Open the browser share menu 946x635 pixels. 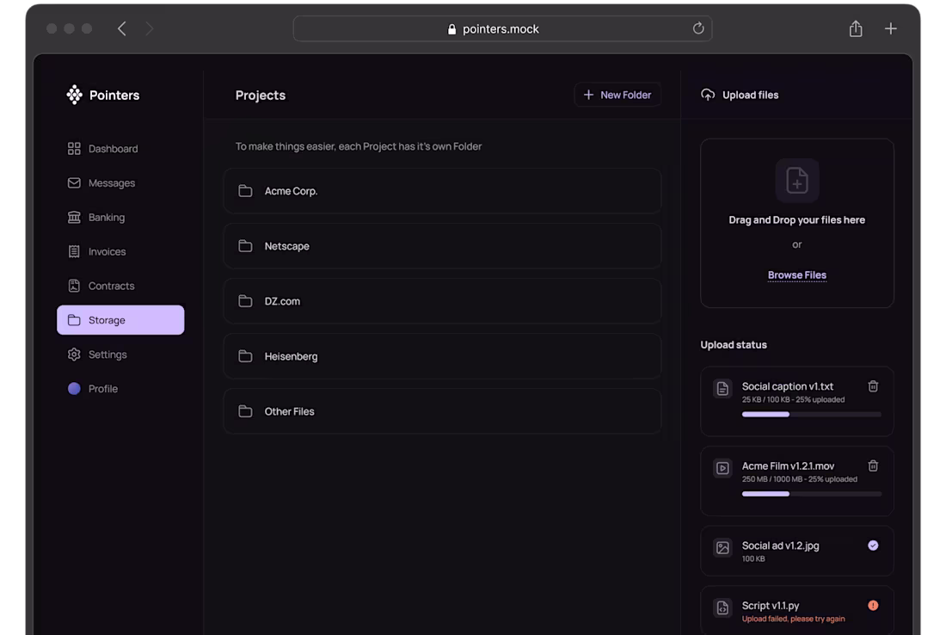pos(856,28)
